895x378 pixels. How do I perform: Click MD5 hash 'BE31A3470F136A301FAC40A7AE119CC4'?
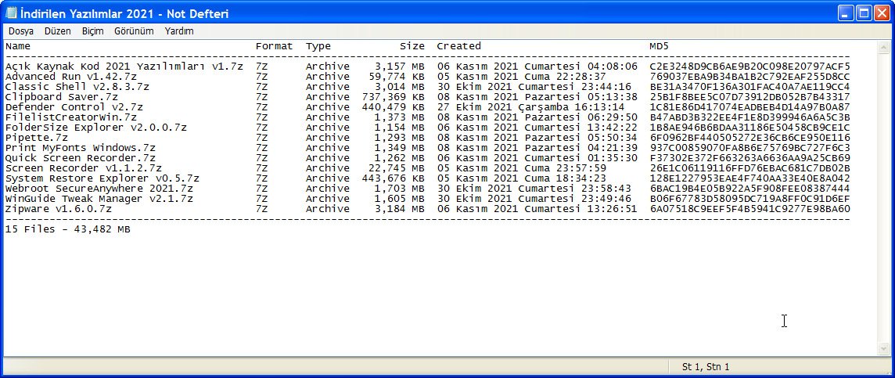(x=750, y=87)
